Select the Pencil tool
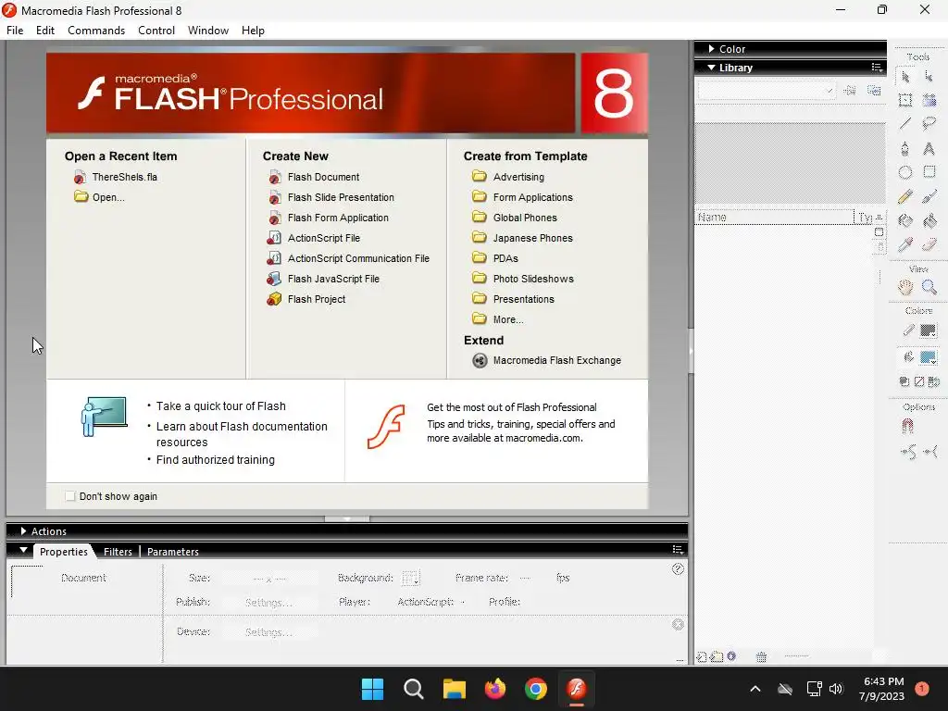948x711 pixels. point(905,196)
